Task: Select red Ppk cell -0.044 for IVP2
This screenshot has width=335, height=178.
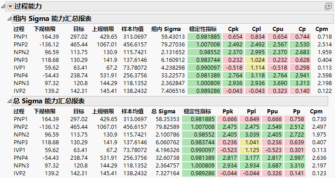Action: click(228, 173)
